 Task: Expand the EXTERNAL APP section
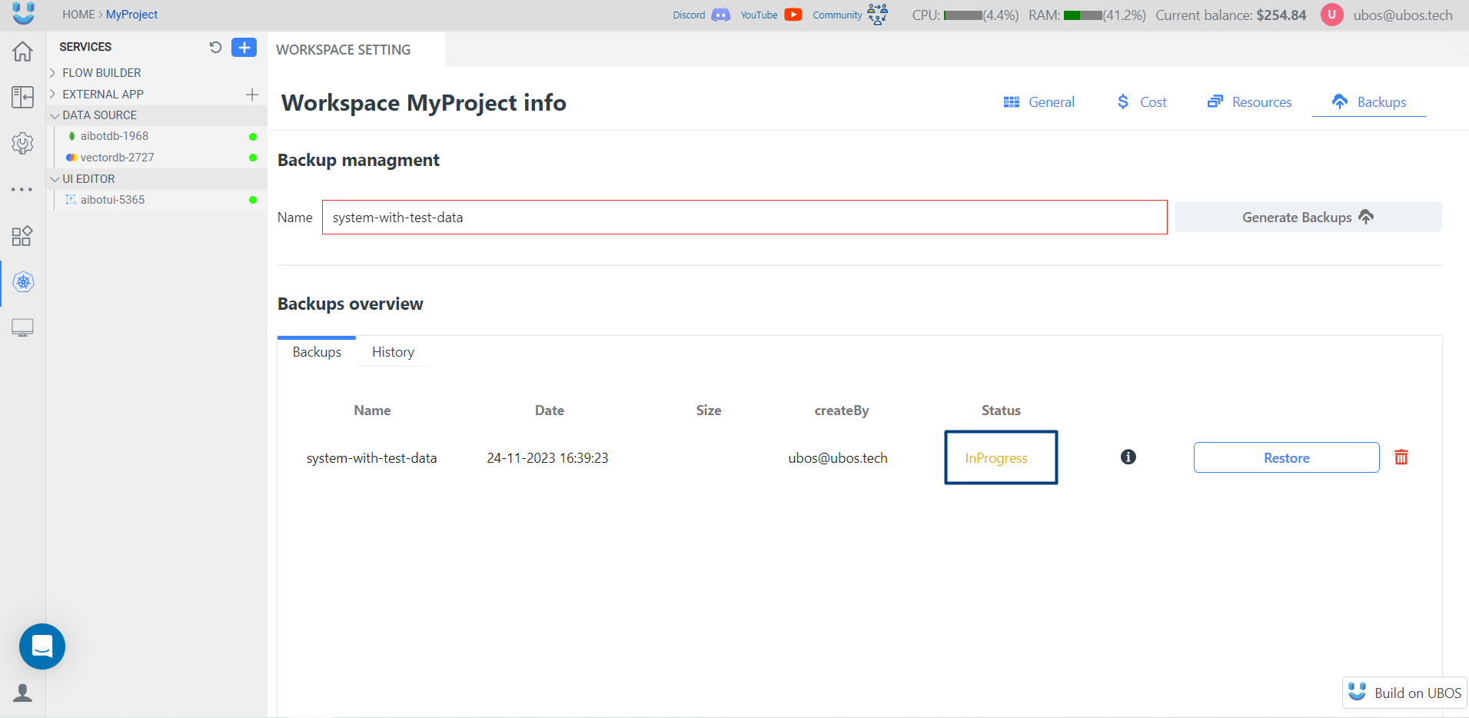click(103, 95)
